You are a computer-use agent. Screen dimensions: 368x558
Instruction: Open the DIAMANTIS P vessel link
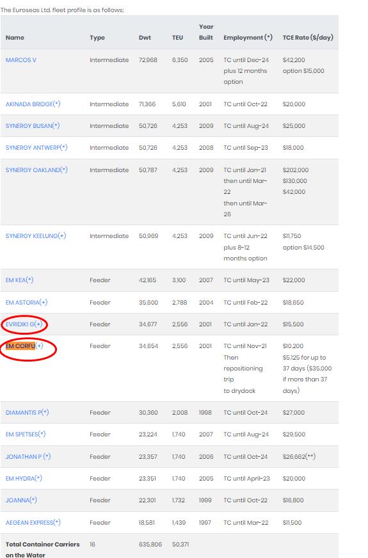27,413
